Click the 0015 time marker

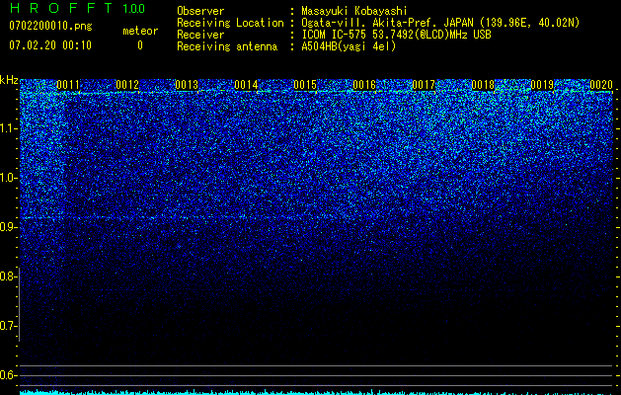point(305,85)
